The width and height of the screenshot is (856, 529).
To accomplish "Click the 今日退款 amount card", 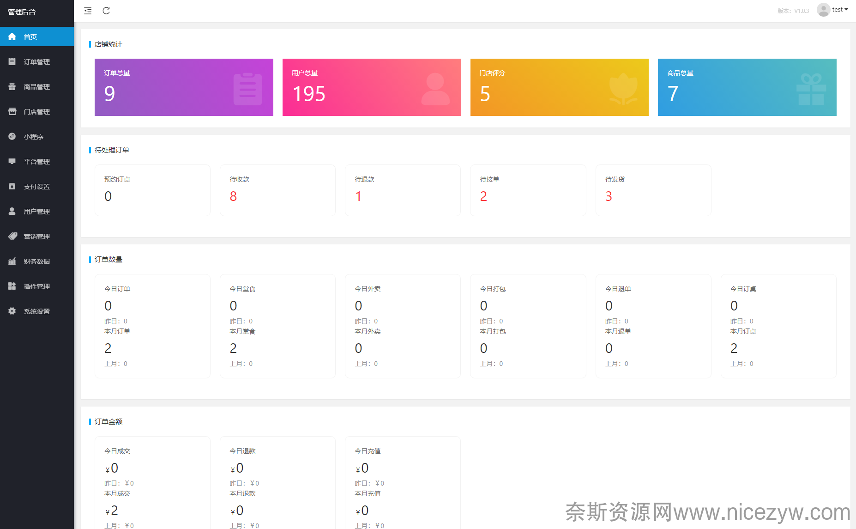I will 277,483.
